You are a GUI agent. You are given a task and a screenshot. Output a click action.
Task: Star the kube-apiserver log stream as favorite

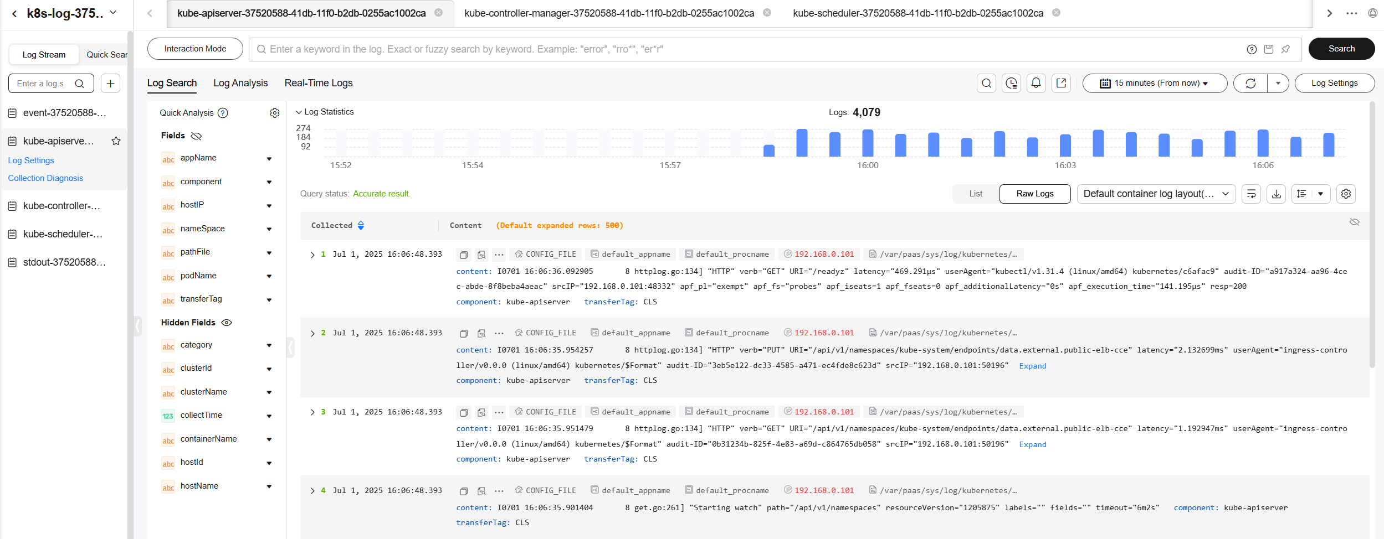(116, 141)
